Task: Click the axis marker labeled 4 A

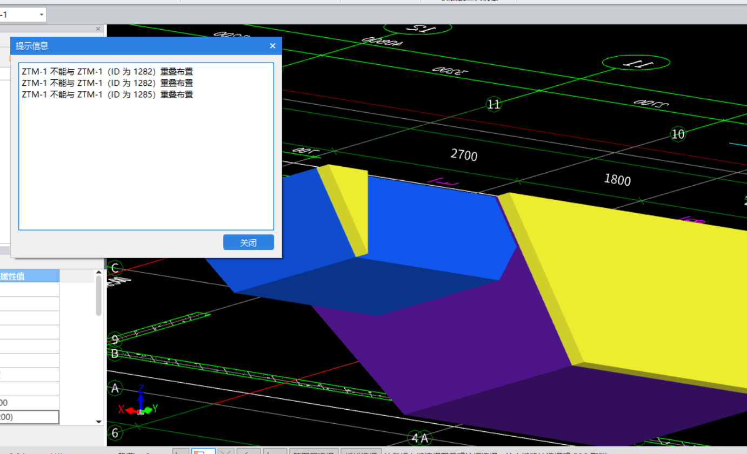Action: click(x=420, y=438)
